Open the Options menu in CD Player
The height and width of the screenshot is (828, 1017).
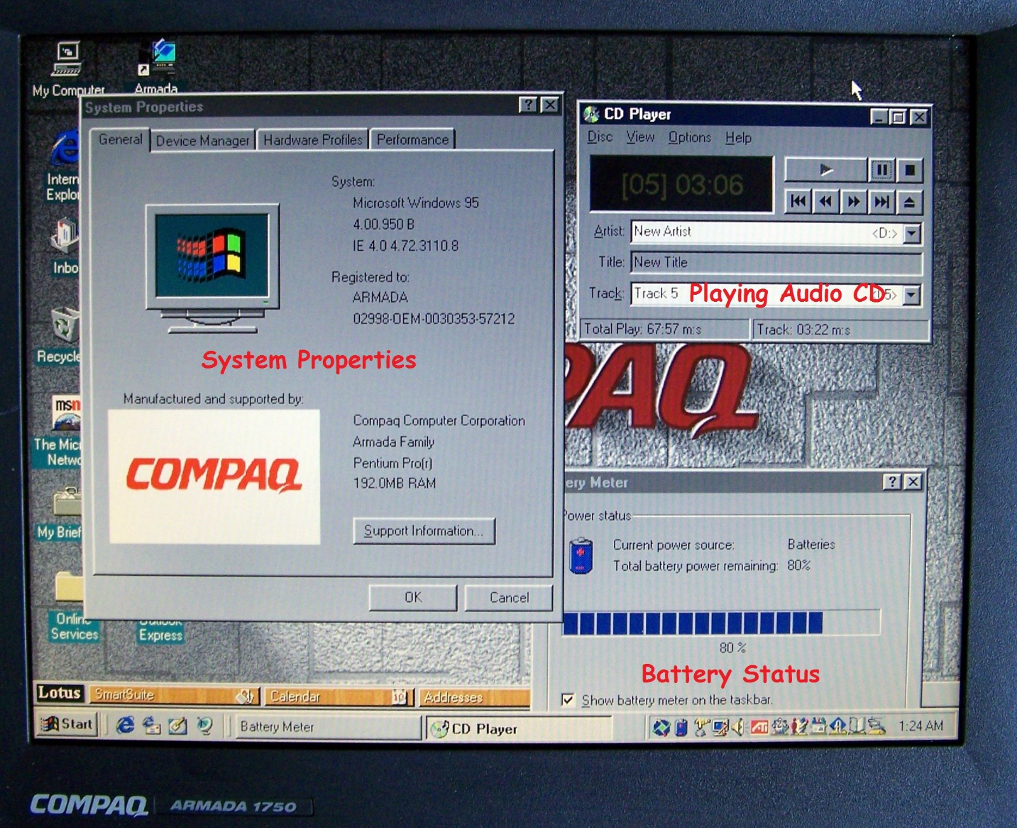(x=690, y=137)
